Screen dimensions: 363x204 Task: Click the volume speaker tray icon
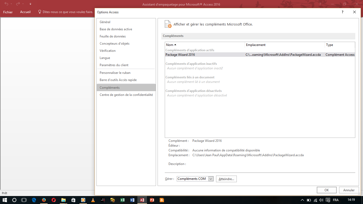click(321, 200)
